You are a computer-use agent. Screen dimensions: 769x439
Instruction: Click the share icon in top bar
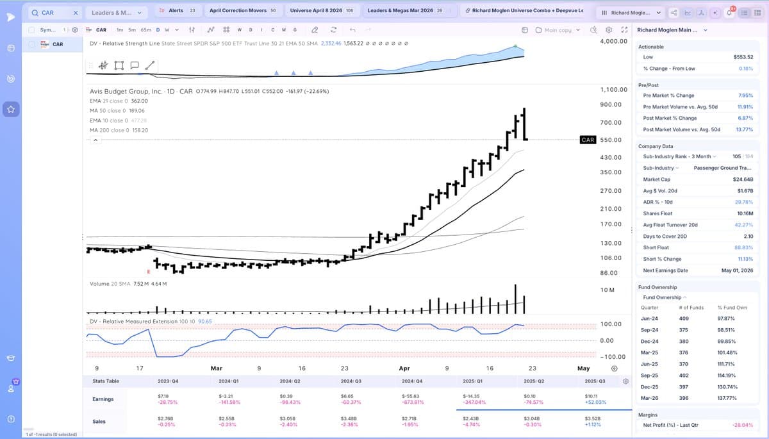[674, 12]
